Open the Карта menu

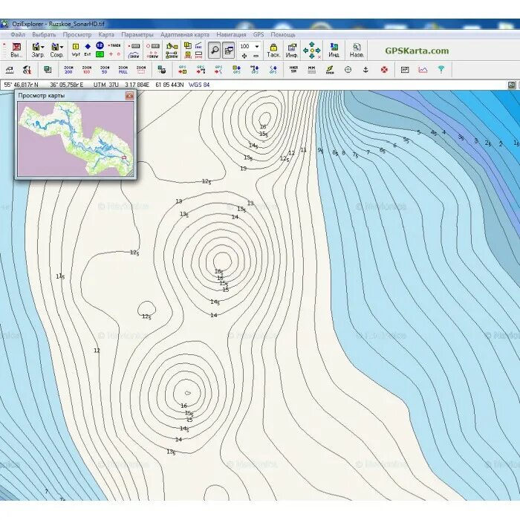(x=106, y=34)
